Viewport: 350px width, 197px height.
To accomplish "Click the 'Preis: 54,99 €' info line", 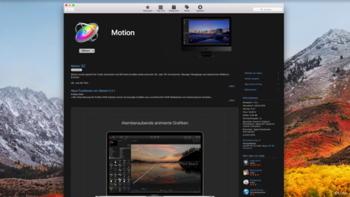I will click(x=249, y=112).
